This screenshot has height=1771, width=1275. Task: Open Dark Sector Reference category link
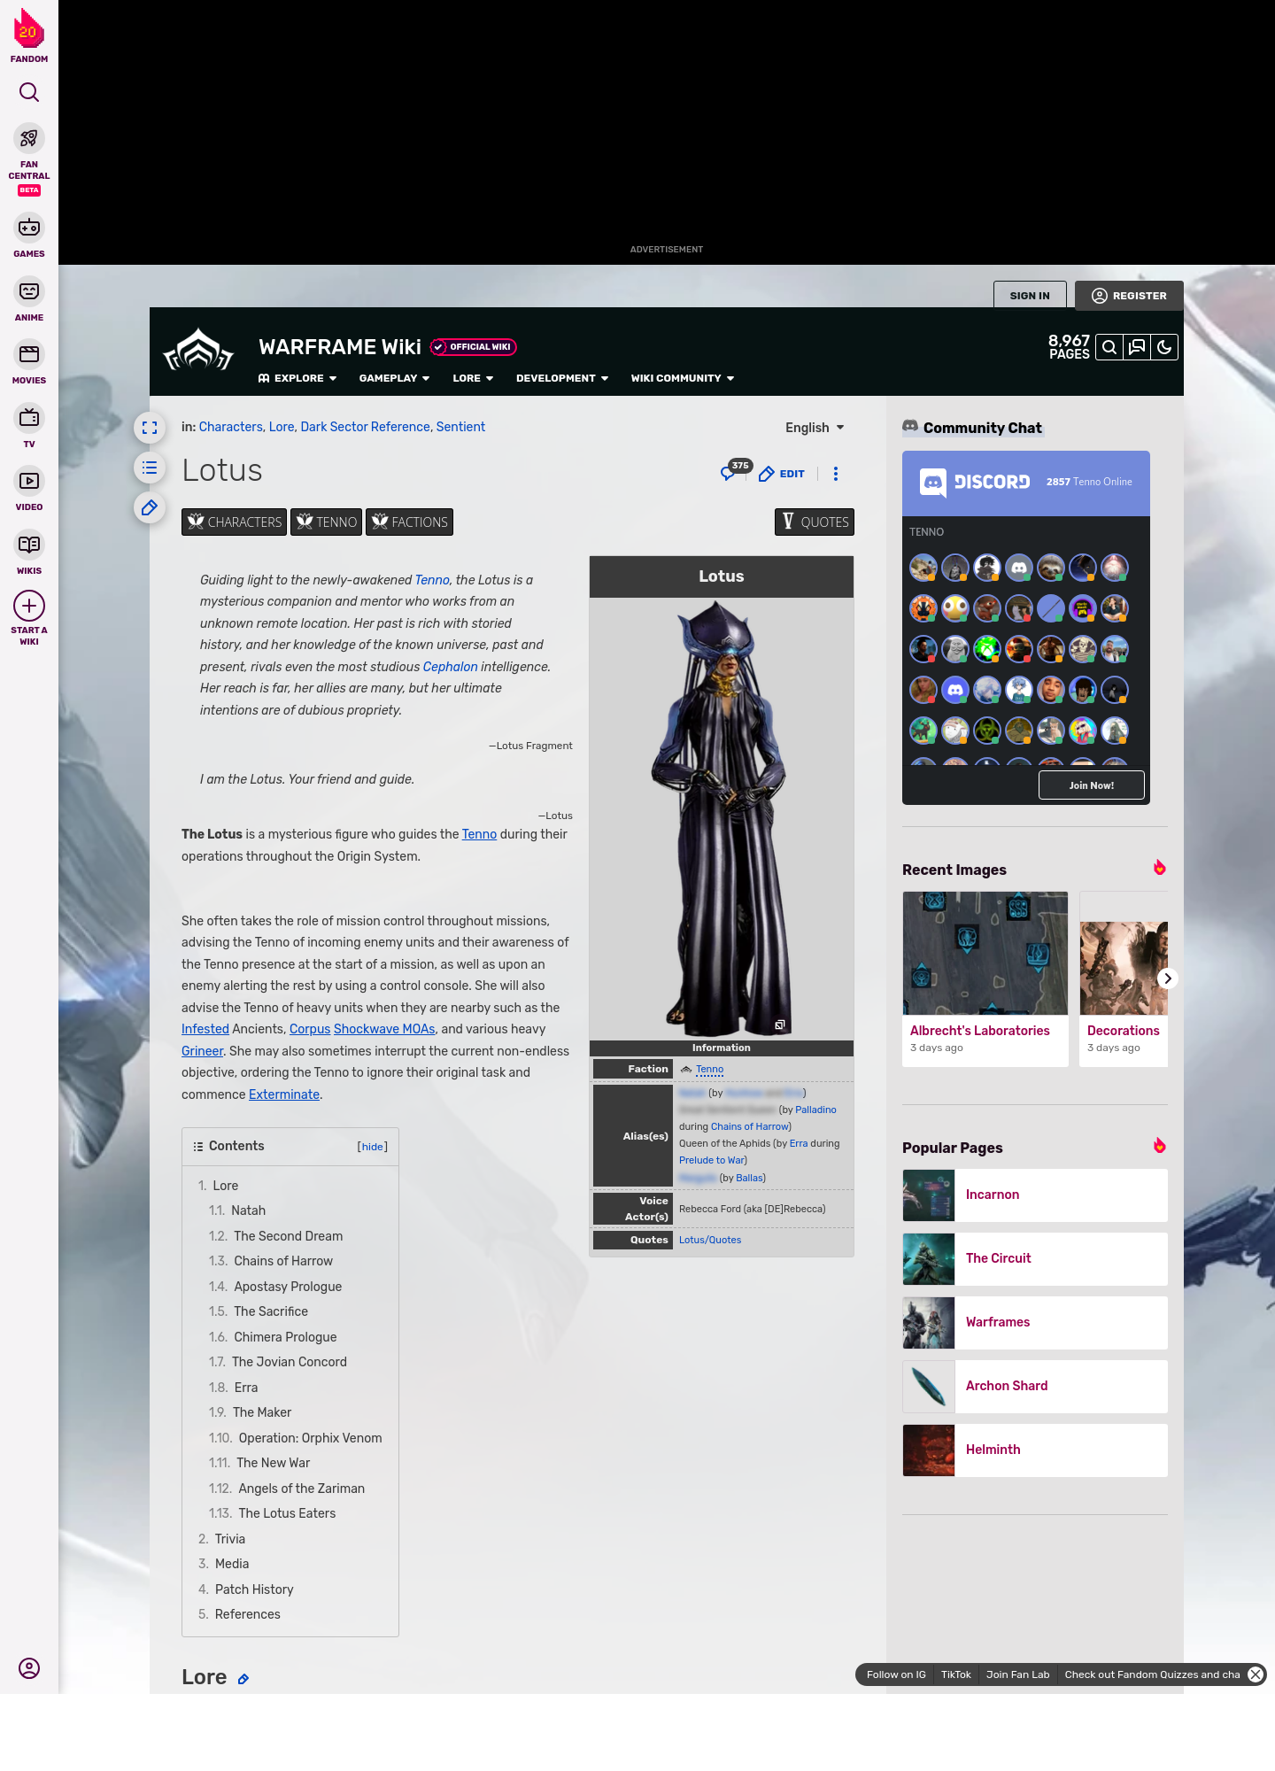coord(365,427)
